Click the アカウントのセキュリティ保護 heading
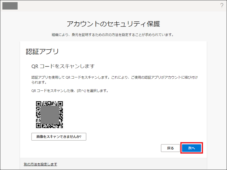 [113, 24]
